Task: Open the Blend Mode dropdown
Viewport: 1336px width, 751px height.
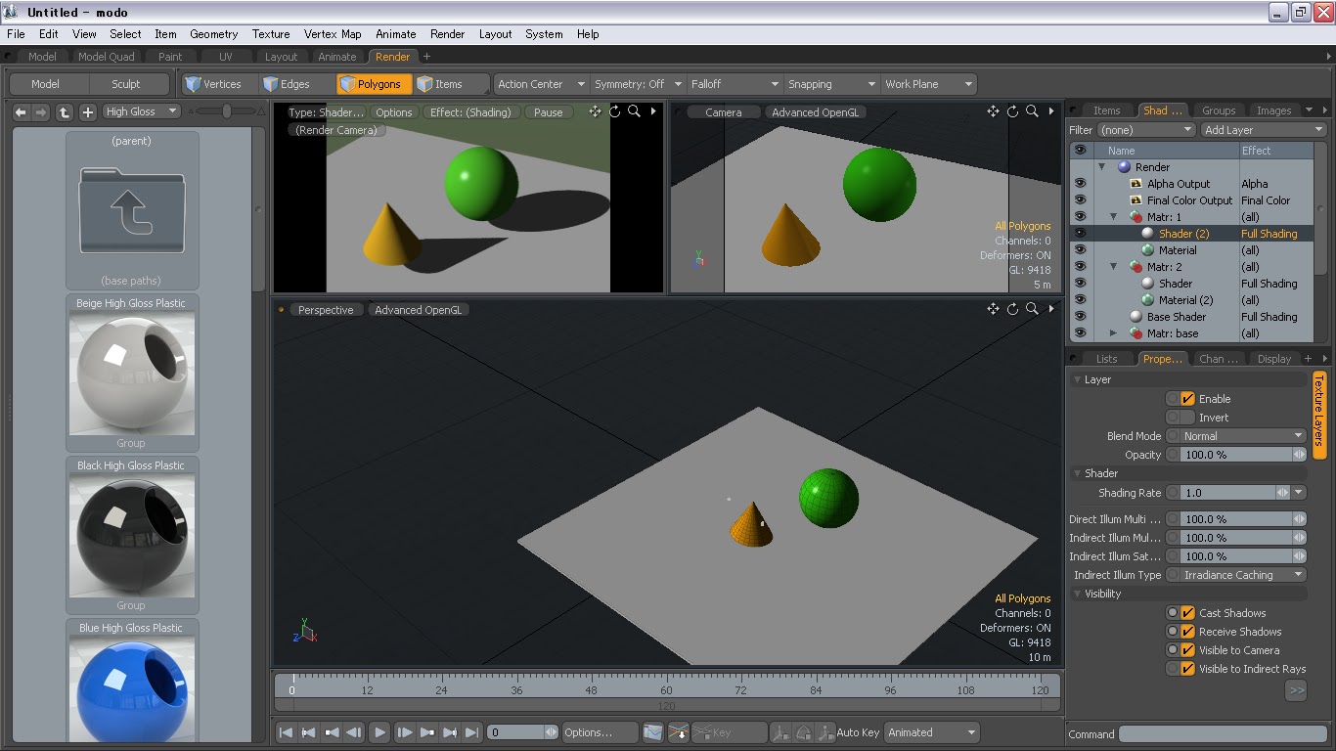Action: [1235, 435]
